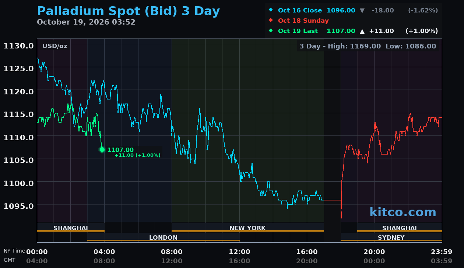Click the NY time 00:00 label
Viewport: 464px width, 268px height.
37,252
